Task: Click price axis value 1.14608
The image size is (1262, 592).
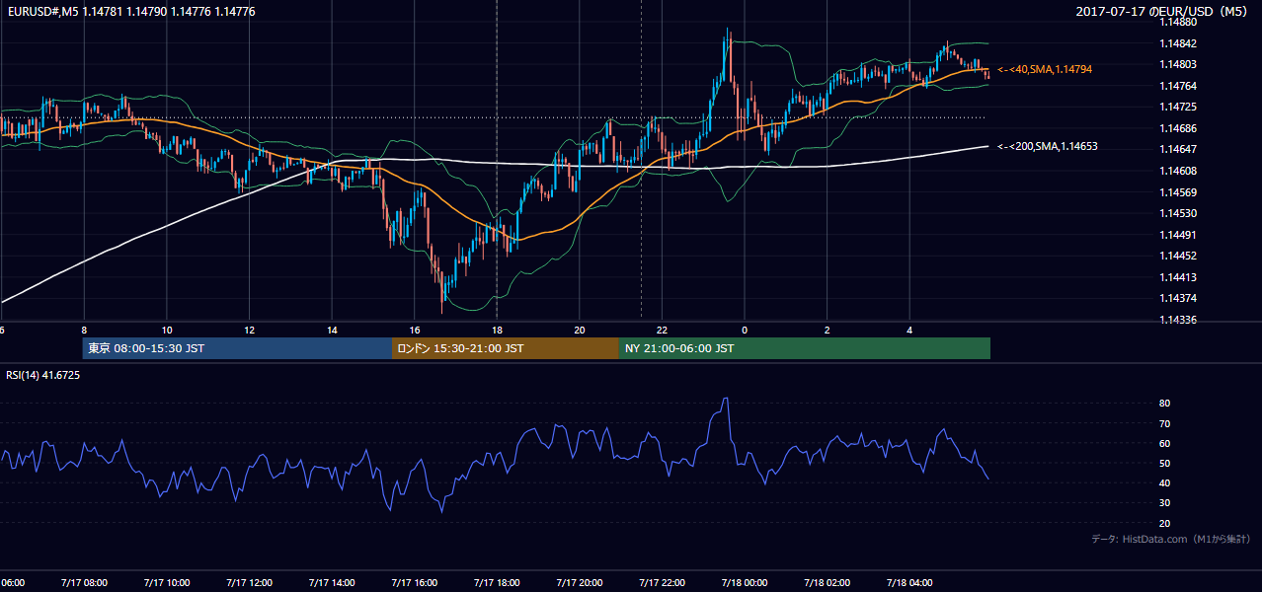Action: (x=1178, y=171)
